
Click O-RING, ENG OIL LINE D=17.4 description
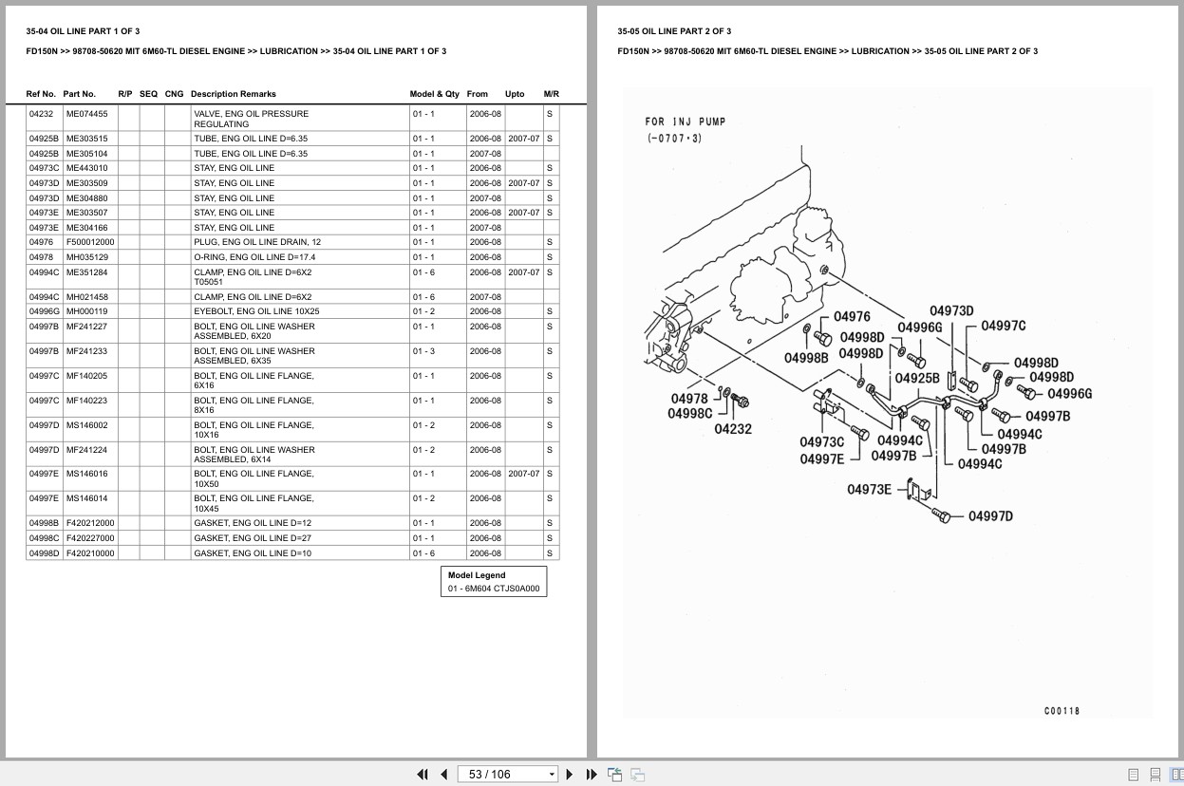pos(254,257)
